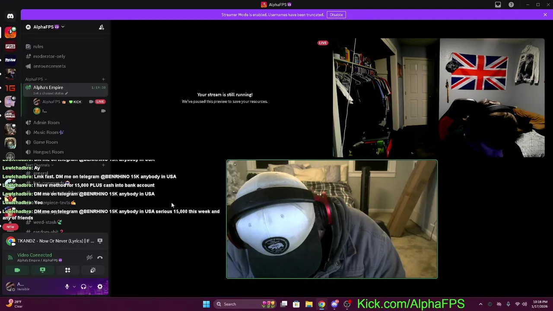
Task: Open Discord inbox icon in title bar
Action: pos(498,5)
